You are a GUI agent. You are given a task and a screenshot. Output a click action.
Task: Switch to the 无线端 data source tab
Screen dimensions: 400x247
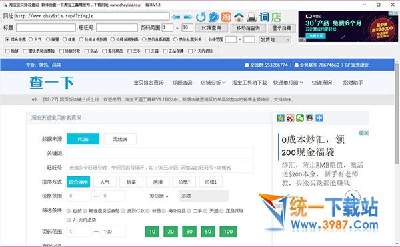[x=120, y=139]
